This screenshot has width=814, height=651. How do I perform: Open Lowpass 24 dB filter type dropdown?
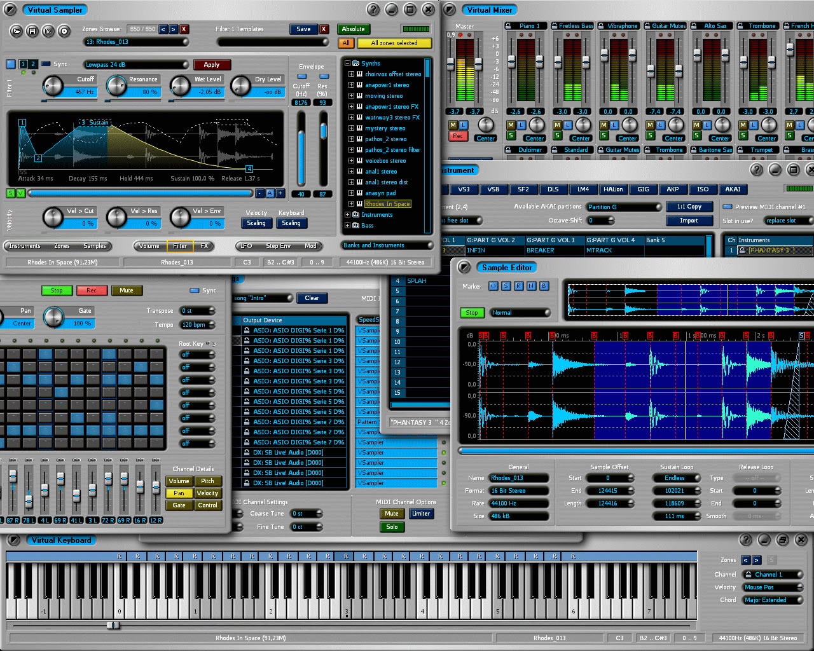tap(136, 65)
